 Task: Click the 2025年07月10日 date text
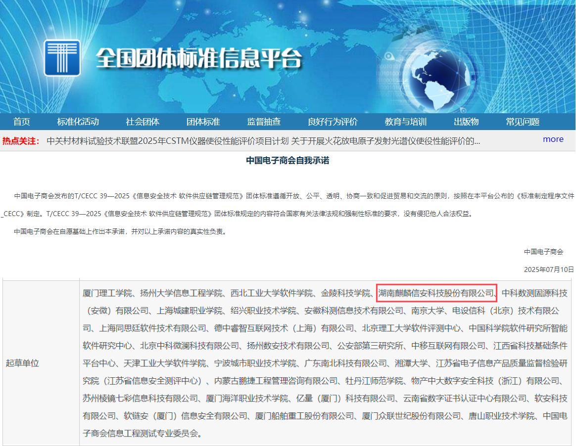549,269
